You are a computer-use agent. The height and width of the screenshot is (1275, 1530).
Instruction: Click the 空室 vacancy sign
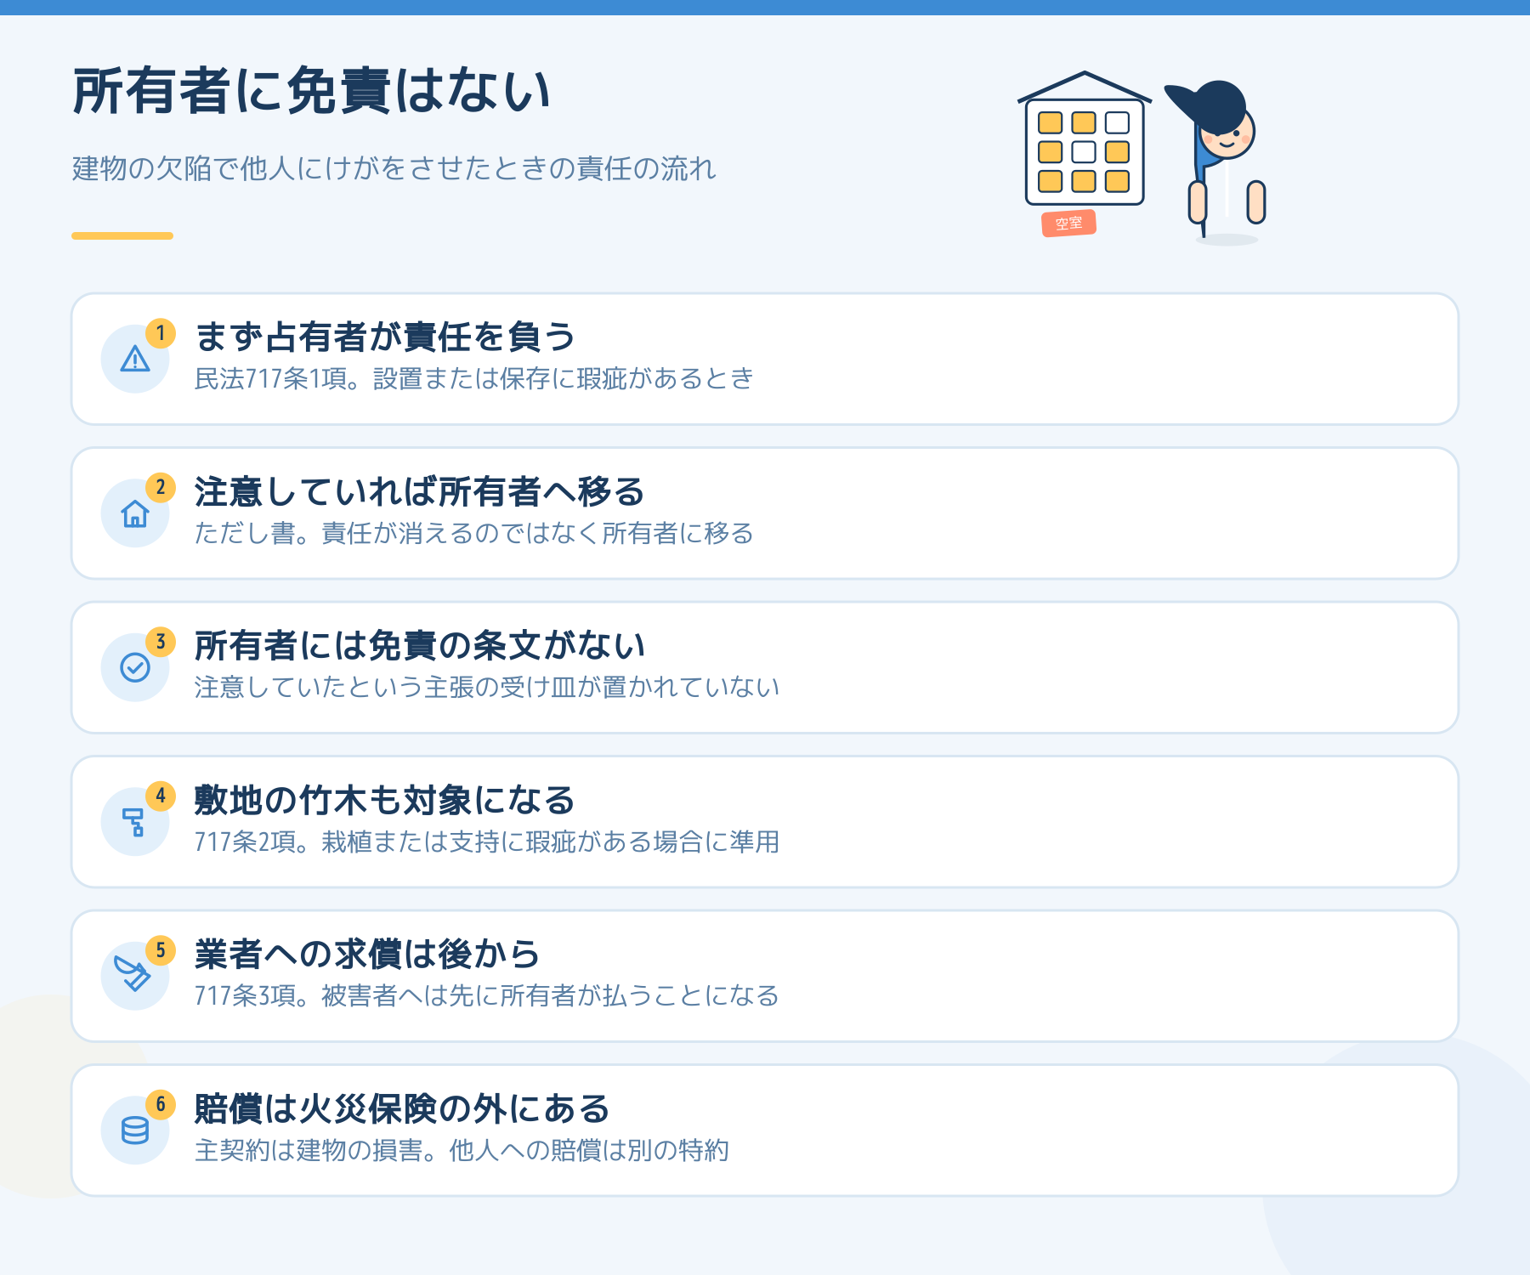pos(1068,224)
